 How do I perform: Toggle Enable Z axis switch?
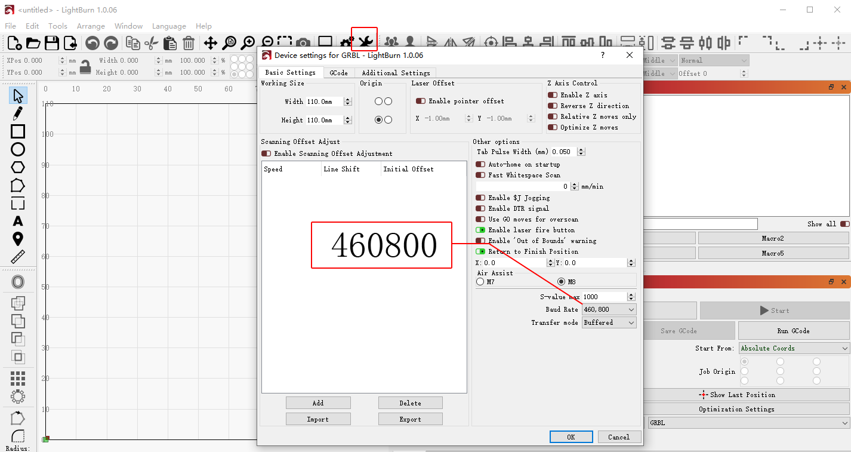tap(552, 95)
